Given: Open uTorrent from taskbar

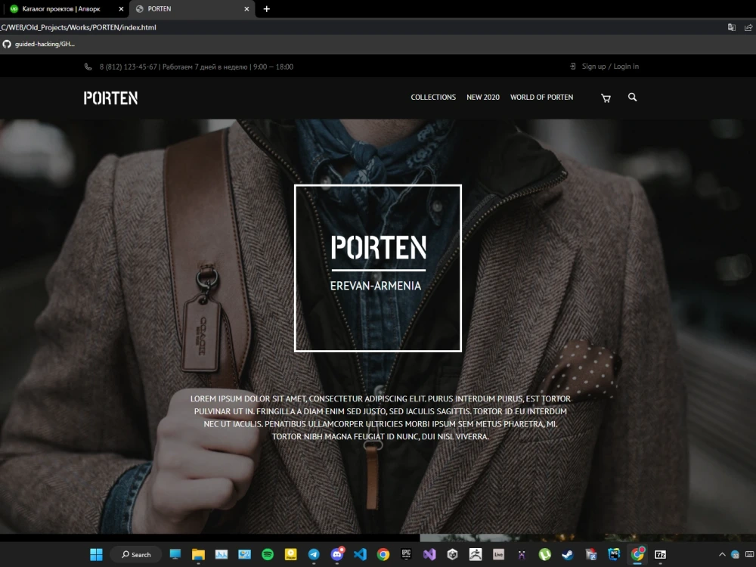Looking at the screenshot, I should (x=545, y=554).
